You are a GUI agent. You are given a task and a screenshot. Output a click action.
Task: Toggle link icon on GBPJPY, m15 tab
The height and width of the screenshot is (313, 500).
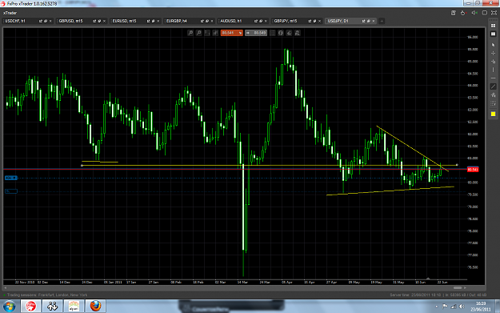(314, 21)
